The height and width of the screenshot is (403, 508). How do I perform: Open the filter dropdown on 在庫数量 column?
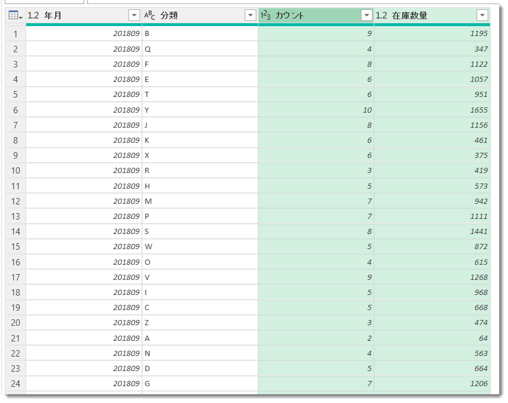[x=482, y=15]
